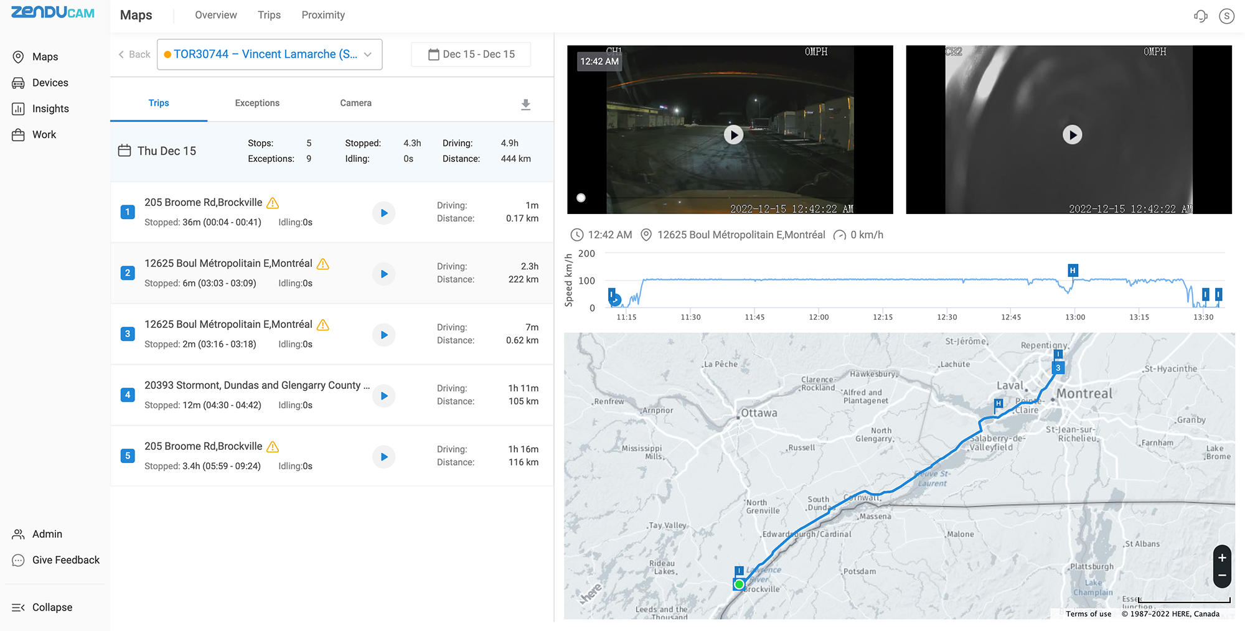1245x631 pixels.
Task: Go back using the Back button
Action: [134, 54]
